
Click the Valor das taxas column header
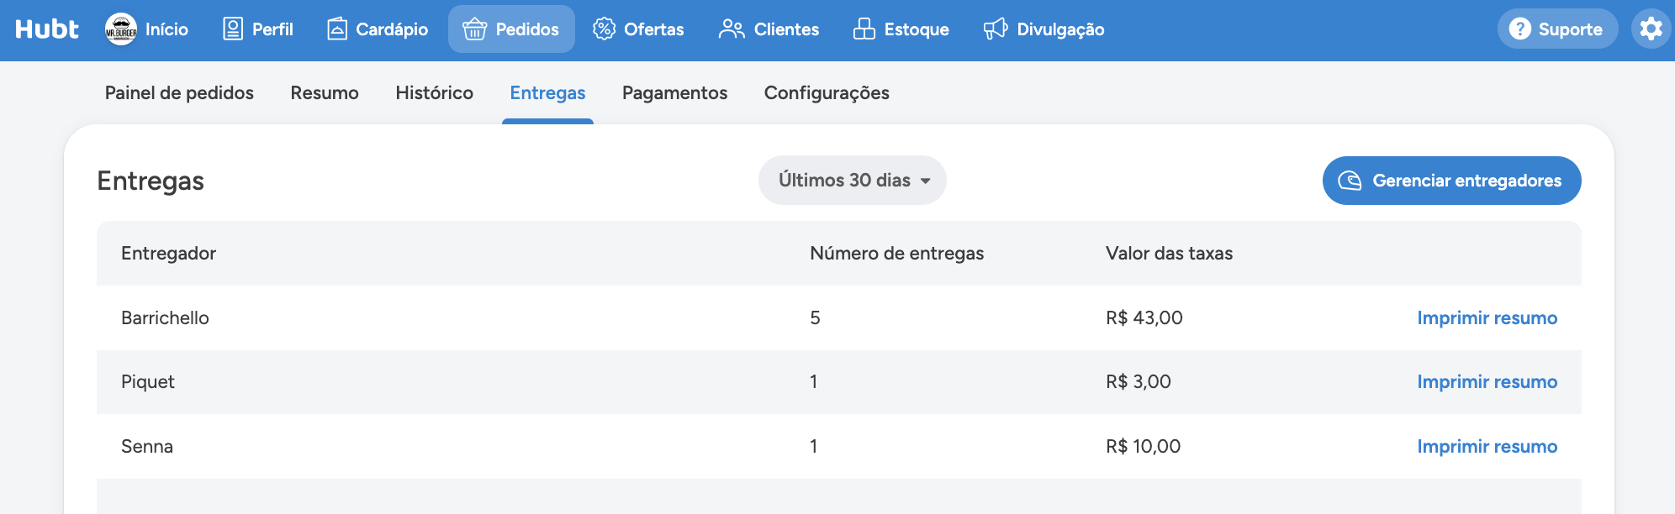click(x=1169, y=254)
